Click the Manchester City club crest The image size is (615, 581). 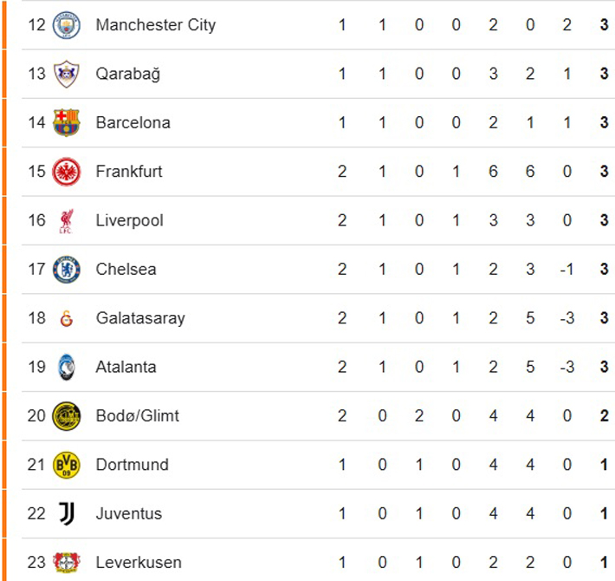tap(66, 25)
